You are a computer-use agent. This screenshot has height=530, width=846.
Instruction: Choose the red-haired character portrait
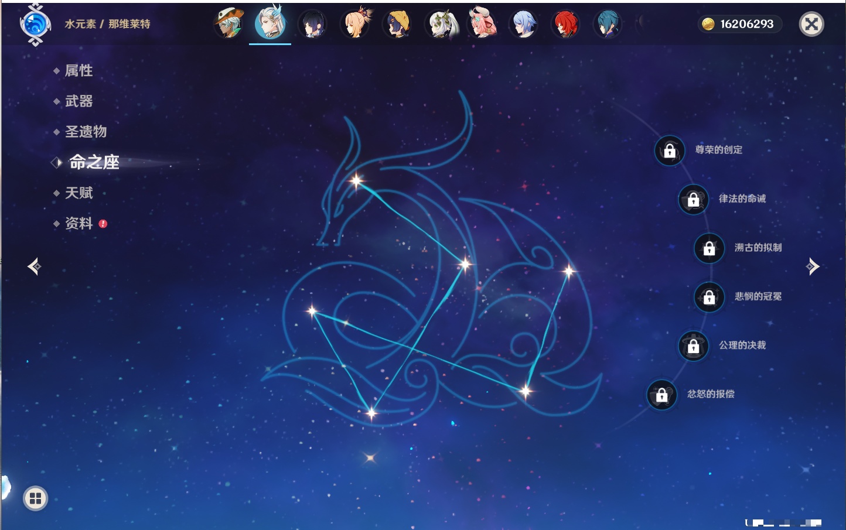coord(565,24)
